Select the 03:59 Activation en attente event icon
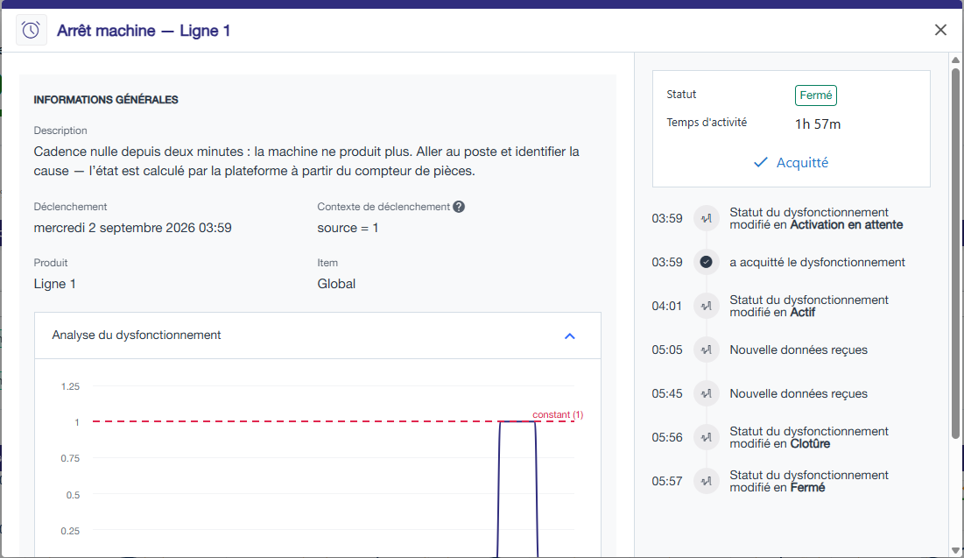This screenshot has height=558, width=964. coord(706,218)
